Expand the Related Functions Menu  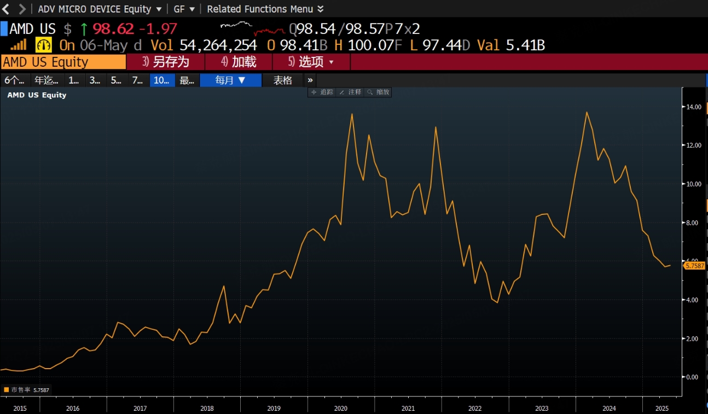tap(265, 9)
